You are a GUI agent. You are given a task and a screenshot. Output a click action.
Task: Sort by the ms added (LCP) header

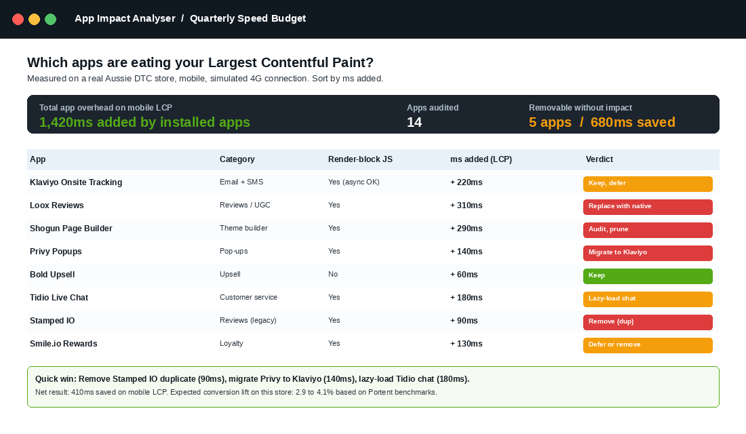pos(481,159)
